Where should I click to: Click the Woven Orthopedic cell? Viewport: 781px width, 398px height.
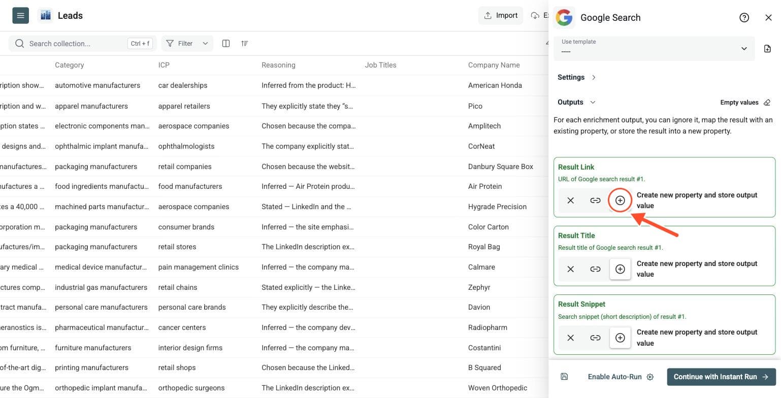[498, 388]
